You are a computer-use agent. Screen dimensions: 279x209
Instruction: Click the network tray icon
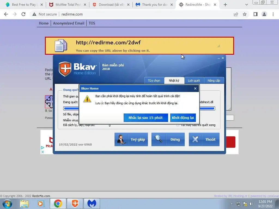tap(238, 204)
